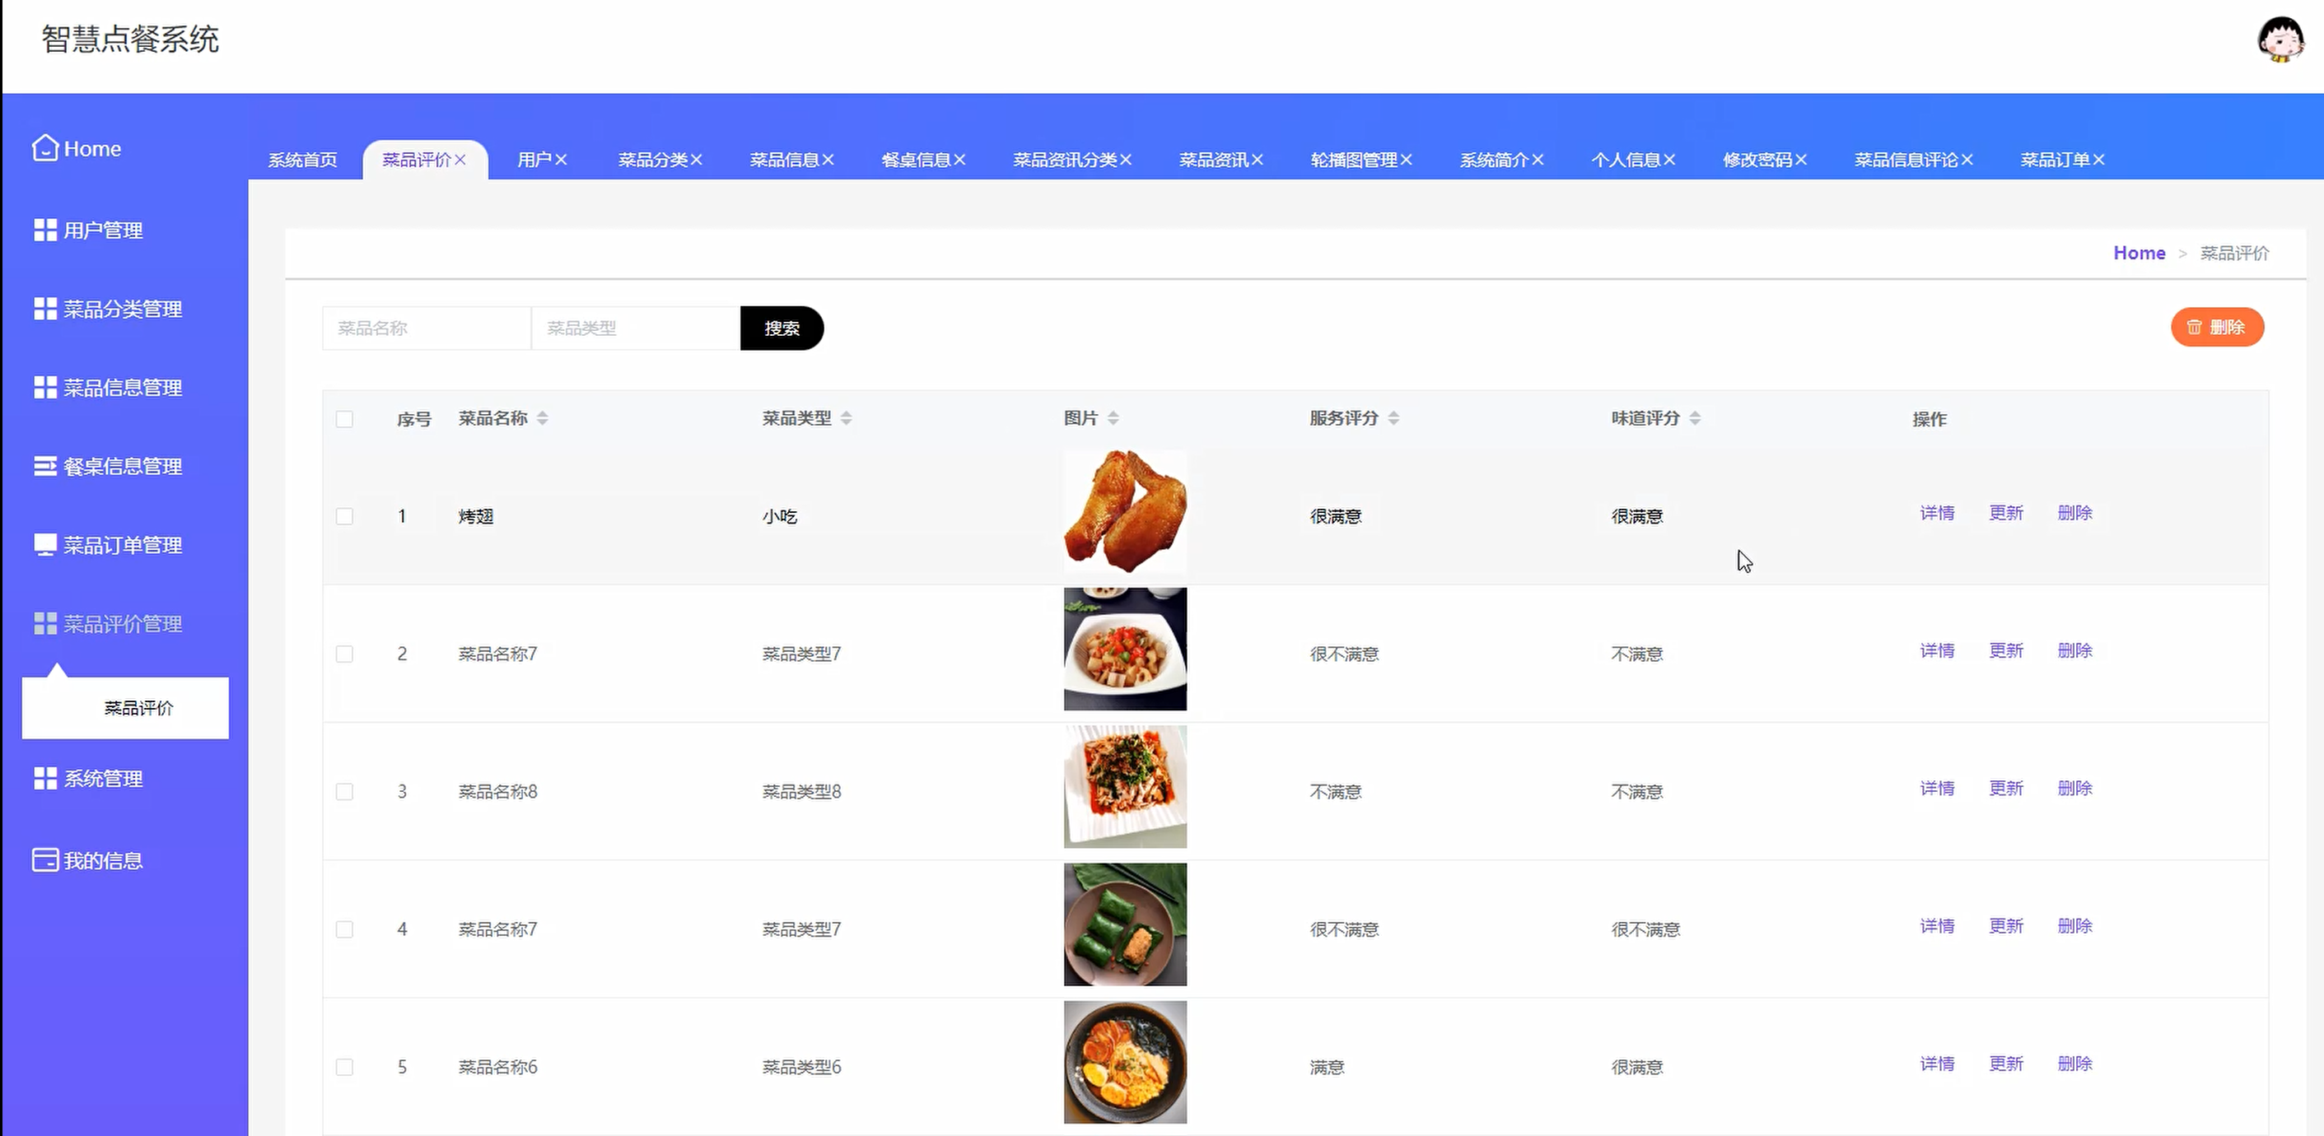Screen dimensions: 2324x1136
Task: Check the row 4 菜品名称7 checkbox
Action: (x=344, y=929)
